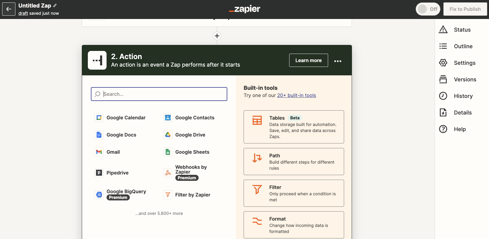This screenshot has width=489, height=239.
Task: Select the Path built-in tool card
Action: 294,162
